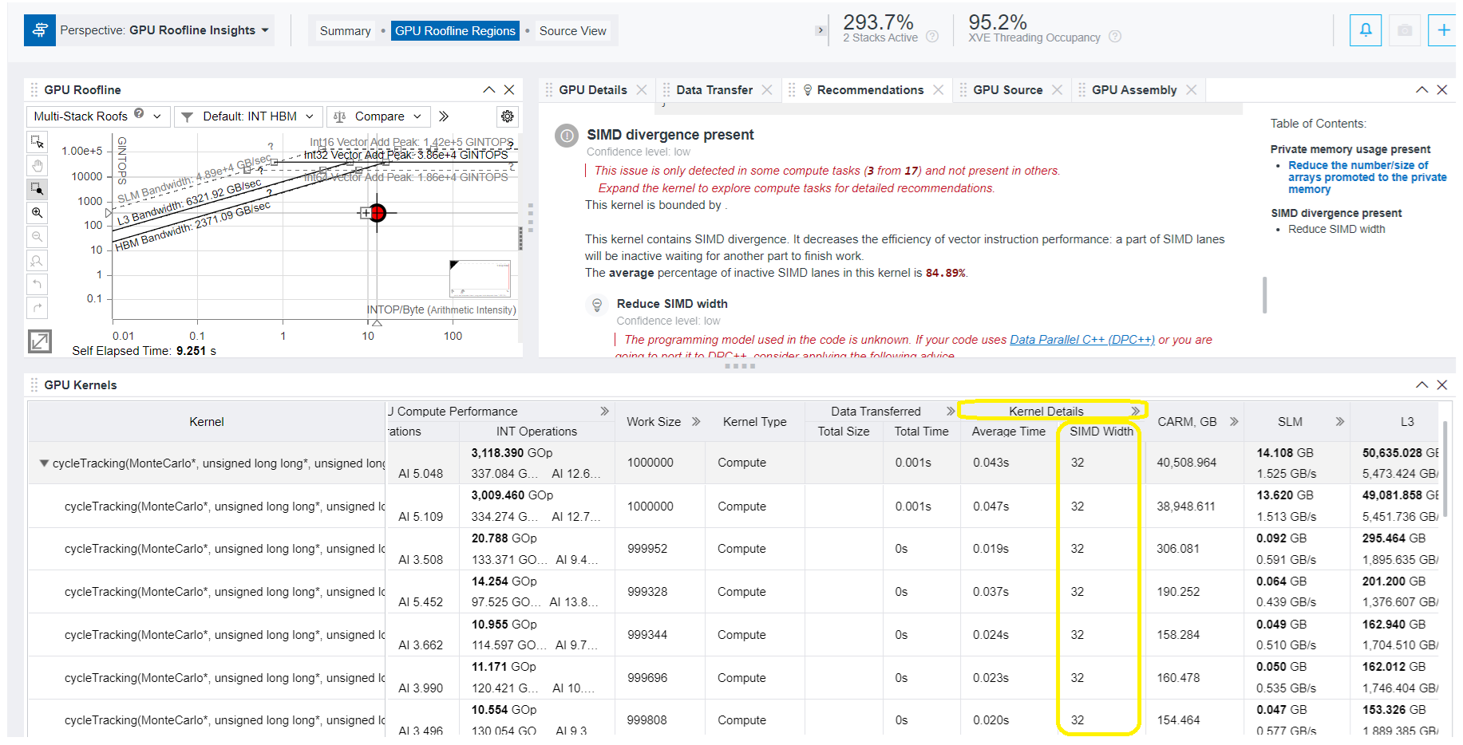Screen dimensions: 1463x745
Task: Show more roofline toolbar options chevron
Action: click(444, 116)
